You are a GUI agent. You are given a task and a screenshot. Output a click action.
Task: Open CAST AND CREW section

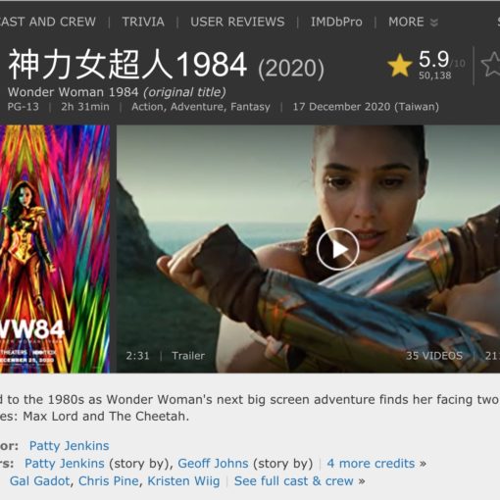[x=48, y=22]
